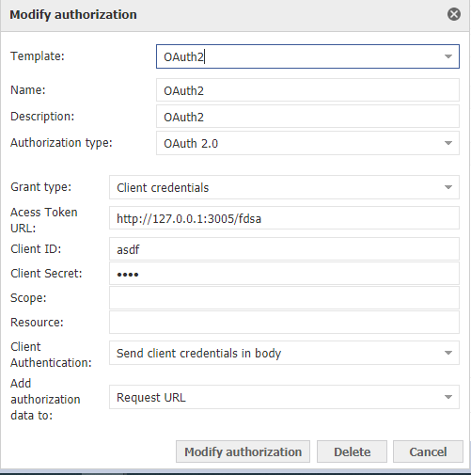Focus the Description text field
Screen dimensions: 471x475
click(307, 117)
